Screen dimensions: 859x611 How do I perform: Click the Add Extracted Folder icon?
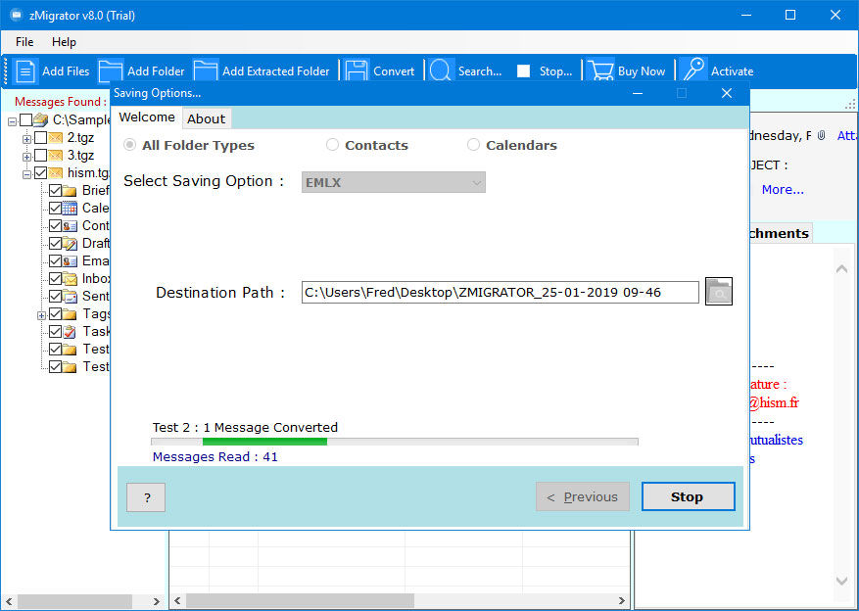[206, 71]
